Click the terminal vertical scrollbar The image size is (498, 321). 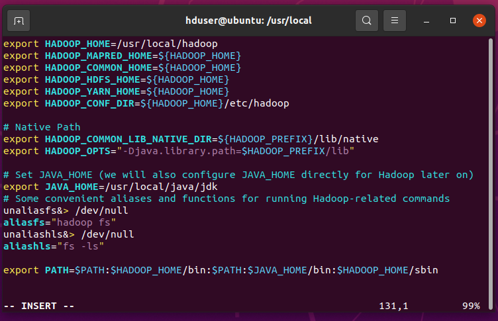(x=491, y=173)
